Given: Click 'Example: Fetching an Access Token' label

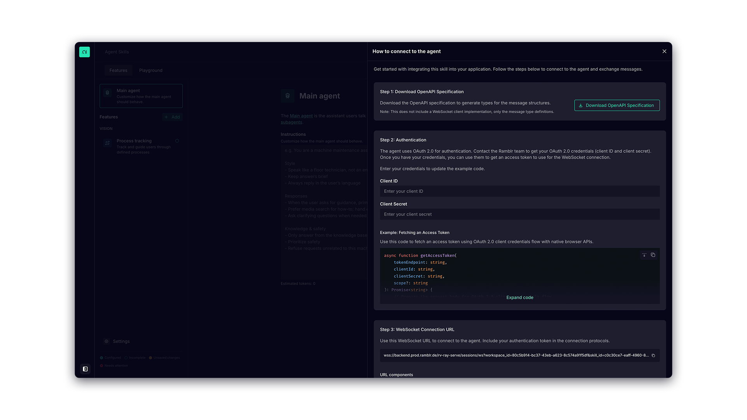Looking at the screenshot, I should tap(415, 233).
